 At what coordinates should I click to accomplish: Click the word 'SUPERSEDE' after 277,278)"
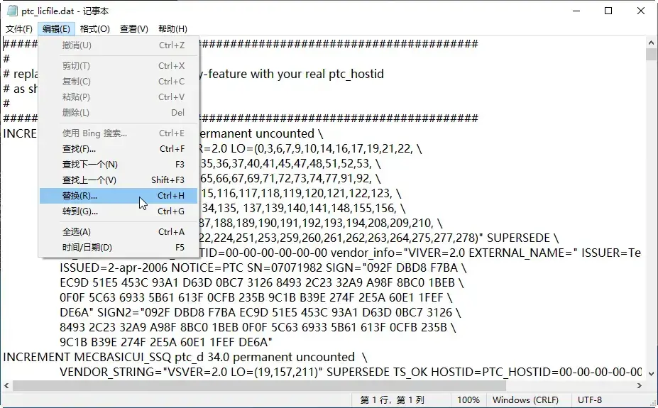518,238
